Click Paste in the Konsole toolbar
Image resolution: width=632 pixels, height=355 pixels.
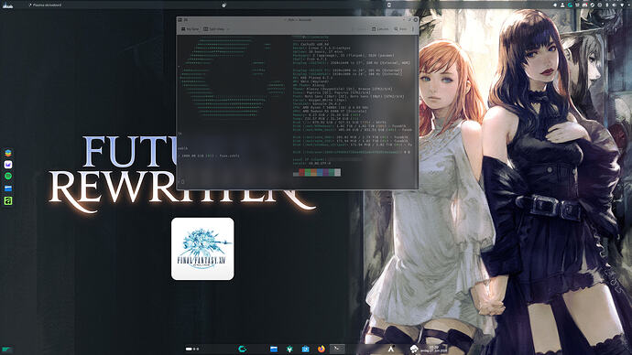[x=380, y=29]
